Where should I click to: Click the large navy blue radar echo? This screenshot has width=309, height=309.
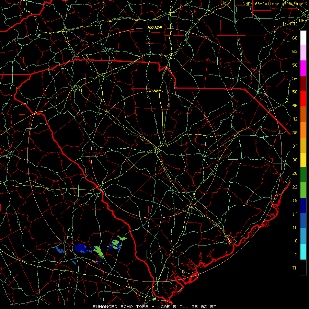81,248
